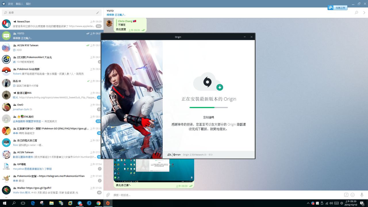
Task: Open Firefox from the taskbar
Action: (x=89, y=203)
